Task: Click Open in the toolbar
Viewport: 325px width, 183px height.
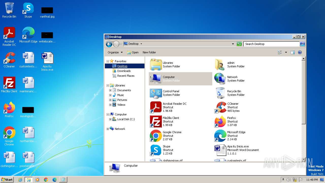Action: click(x=133, y=52)
